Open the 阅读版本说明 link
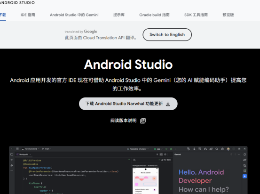Viewport: 260px width, 194px height. coord(128,121)
